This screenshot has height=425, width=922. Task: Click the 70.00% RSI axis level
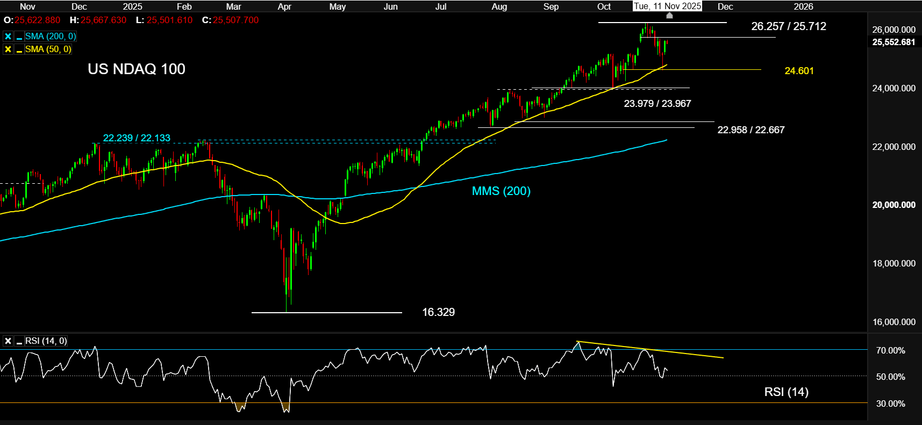click(x=890, y=350)
